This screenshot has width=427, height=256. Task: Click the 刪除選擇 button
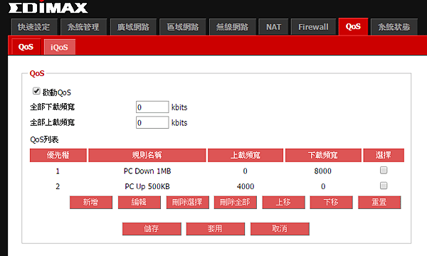click(x=187, y=203)
